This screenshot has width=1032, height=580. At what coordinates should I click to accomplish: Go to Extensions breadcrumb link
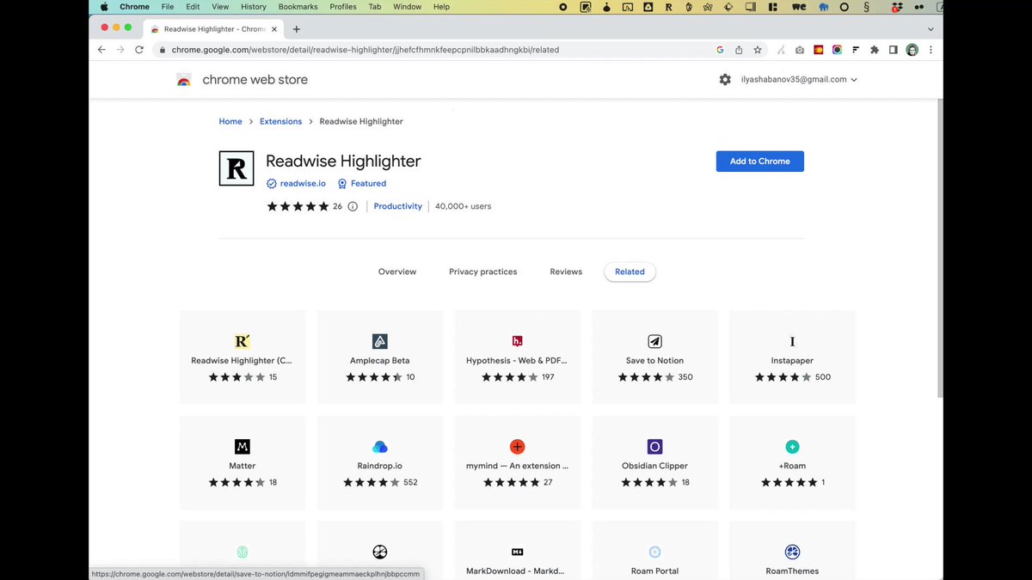click(281, 121)
